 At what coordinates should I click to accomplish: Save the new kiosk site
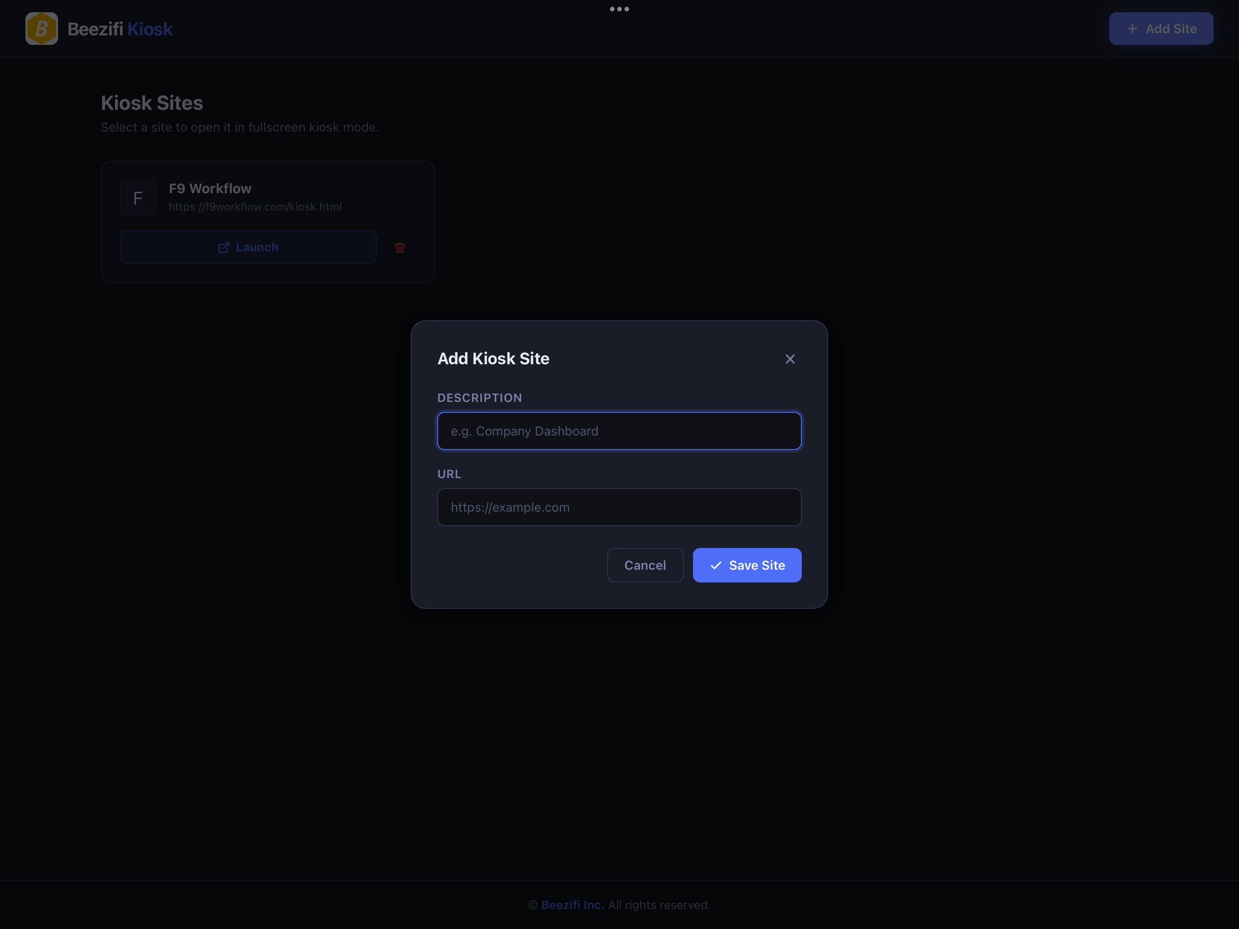[x=746, y=565]
